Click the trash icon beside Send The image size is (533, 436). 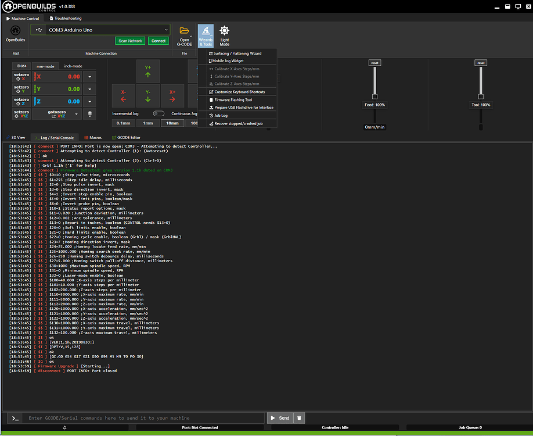point(299,417)
